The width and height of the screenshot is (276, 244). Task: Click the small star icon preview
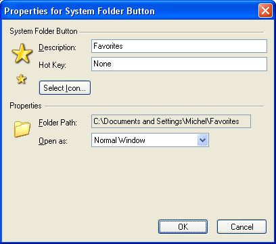[22, 79]
